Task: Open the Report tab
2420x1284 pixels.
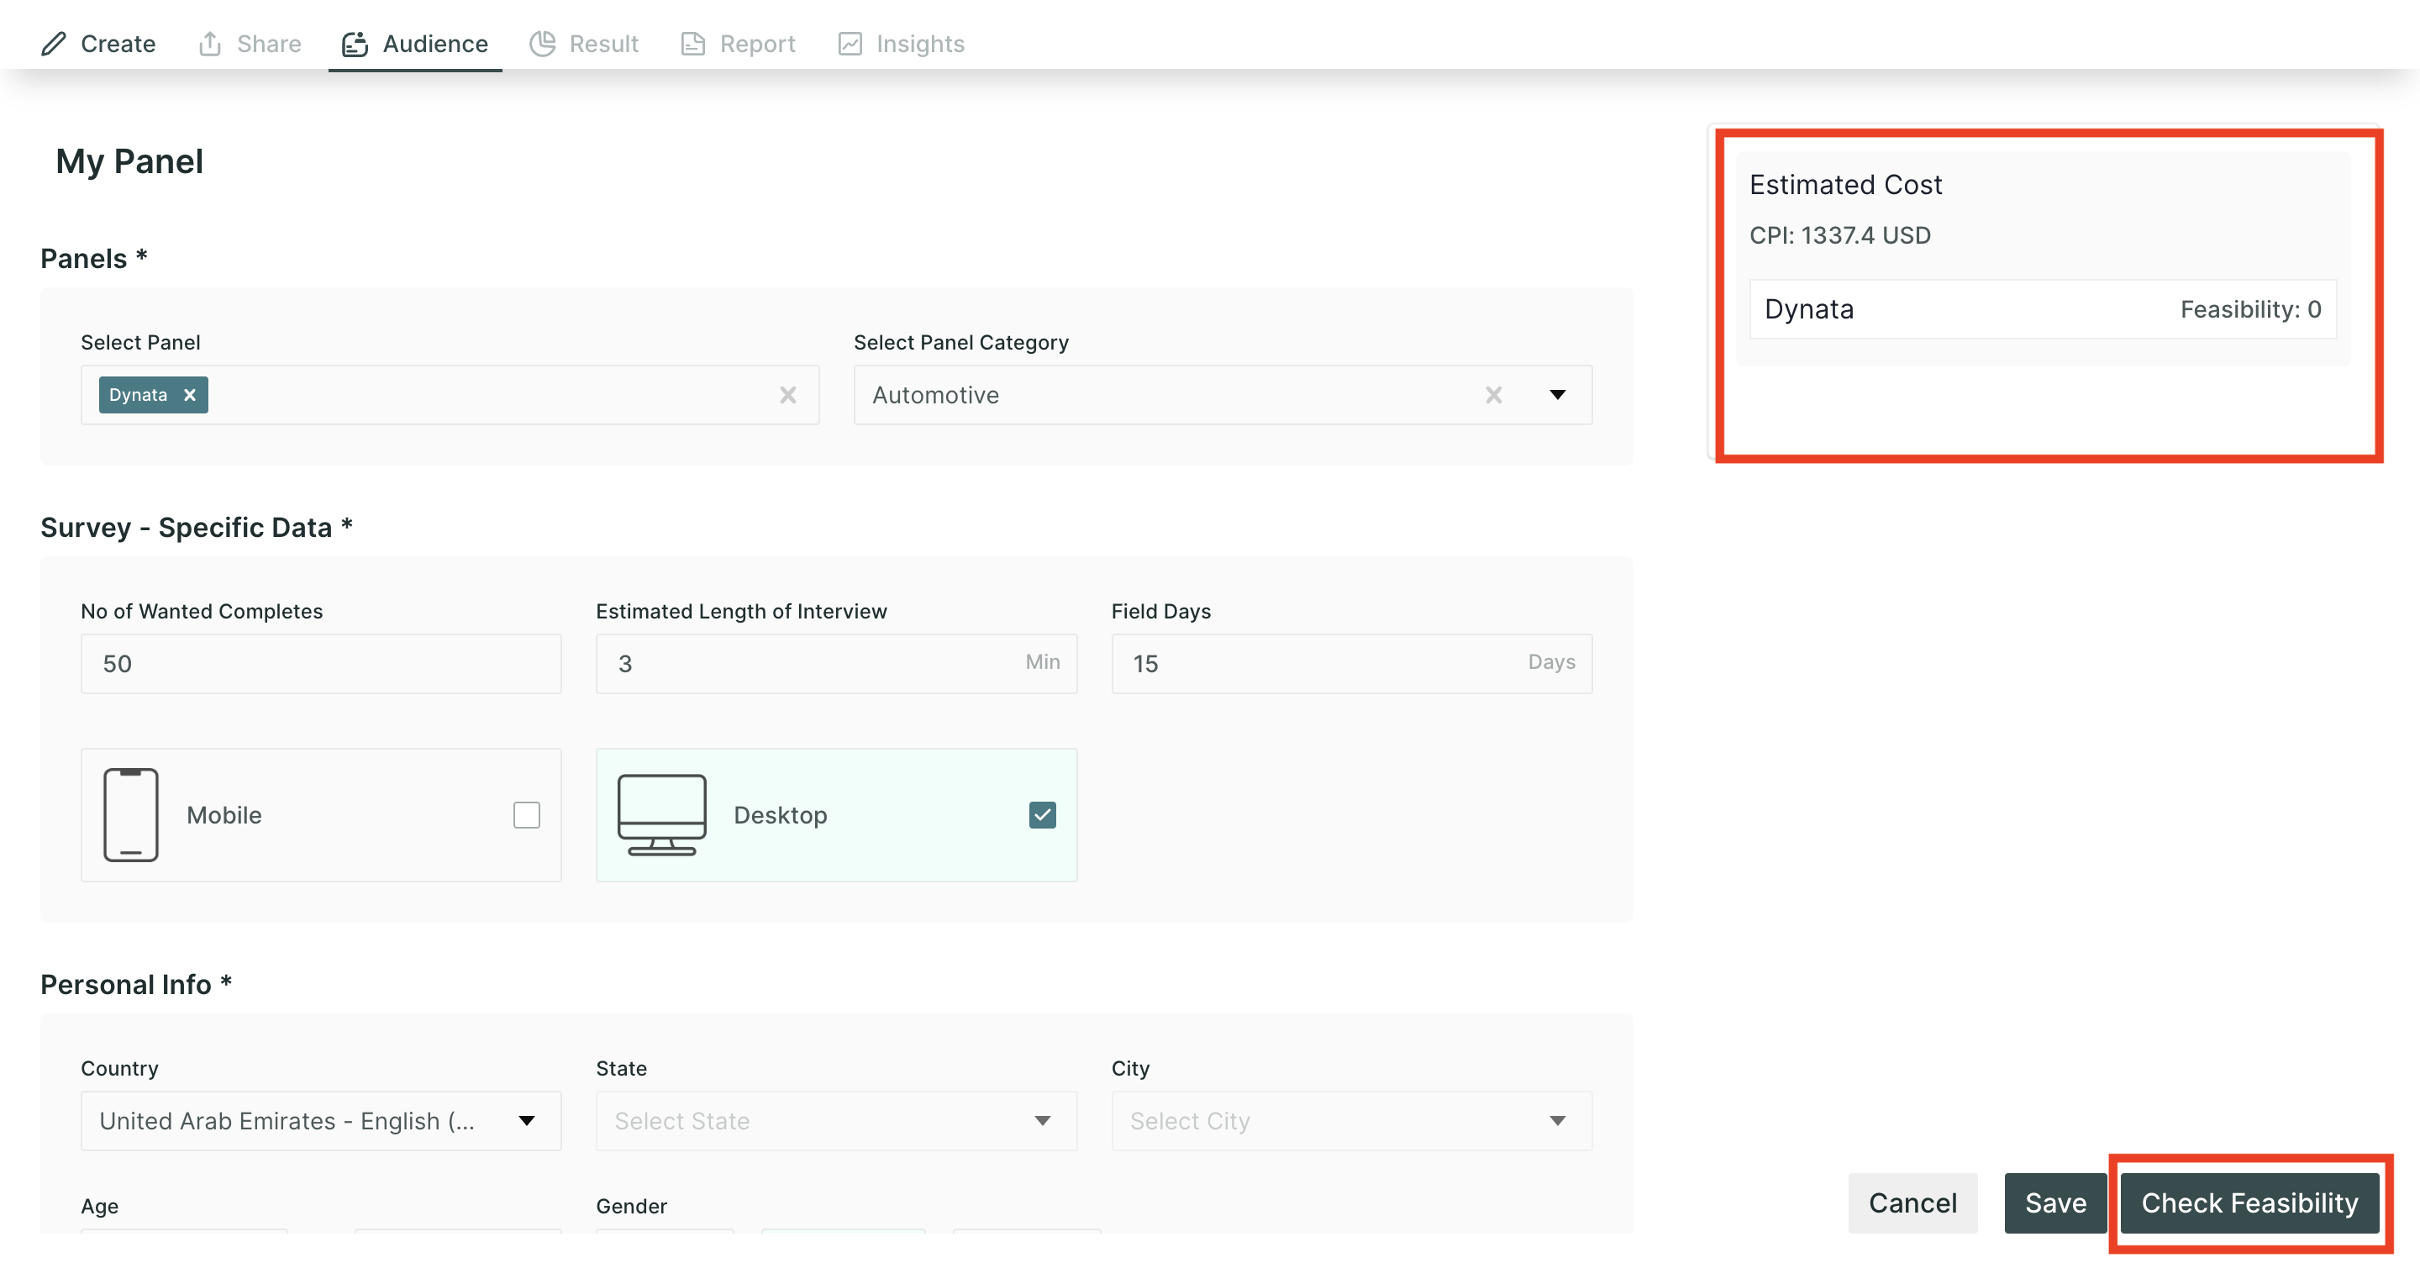Action: point(739,43)
